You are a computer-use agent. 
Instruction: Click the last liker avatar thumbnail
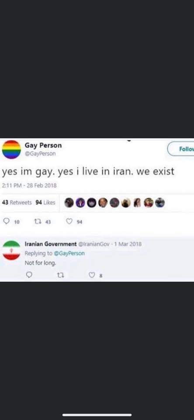tap(160, 203)
